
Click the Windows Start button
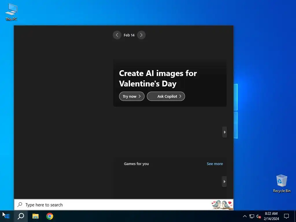pyautogui.click(x=7, y=216)
